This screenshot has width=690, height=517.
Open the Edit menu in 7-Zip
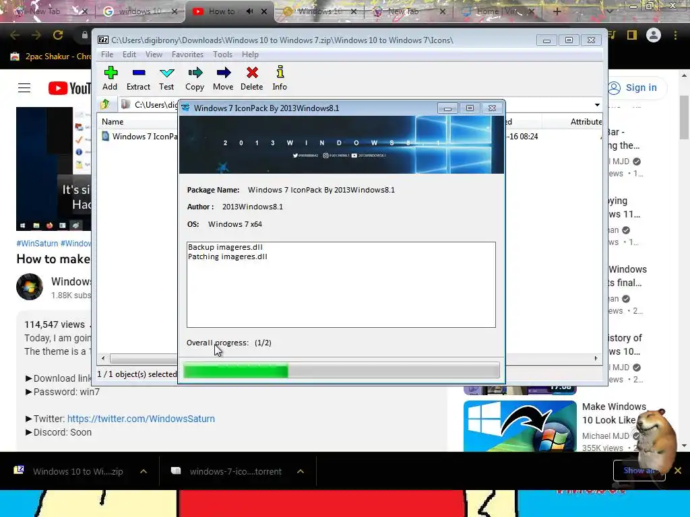coord(129,55)
